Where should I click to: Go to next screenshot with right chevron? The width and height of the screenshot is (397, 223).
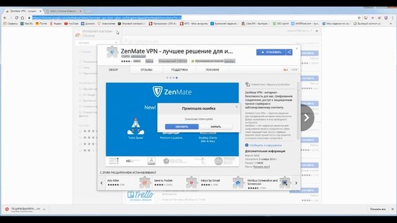[x=306, y=118]
